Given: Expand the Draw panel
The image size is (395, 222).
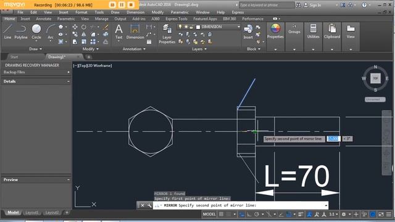Looking at the screenshot, I should [x=36, y=49].
